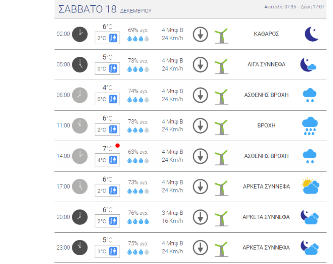The width and height of the screenshot is (333, 264).
Task: Click the light rain cloud icon at 08:00
Action: click(x=310, y=95)
